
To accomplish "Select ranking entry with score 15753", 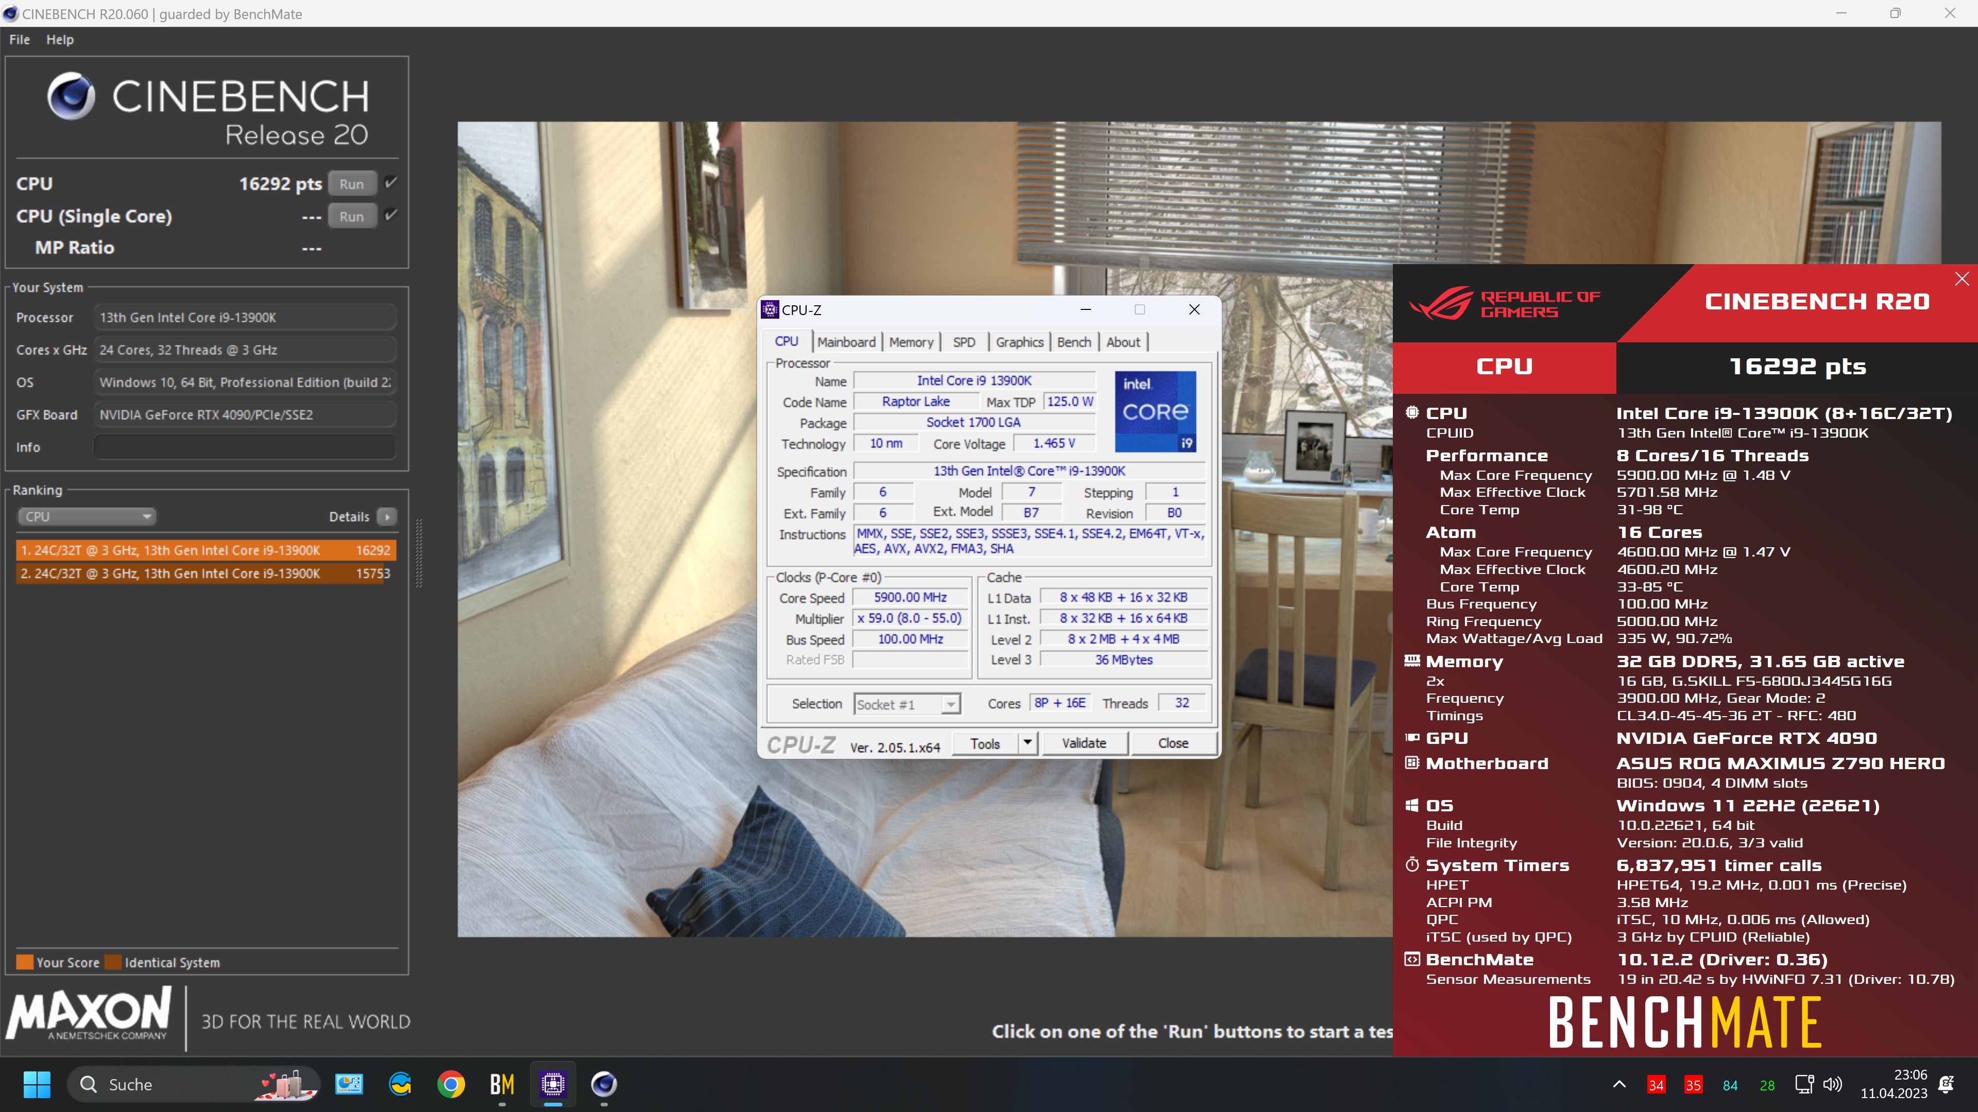I will (x=206, y=574).
